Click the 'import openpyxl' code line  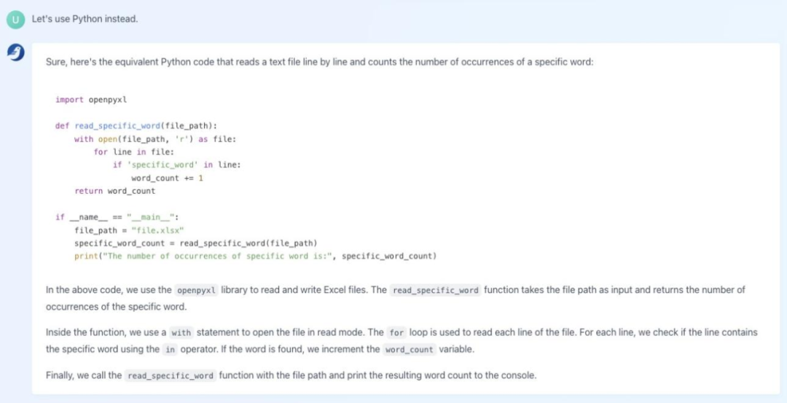(91, 99)
